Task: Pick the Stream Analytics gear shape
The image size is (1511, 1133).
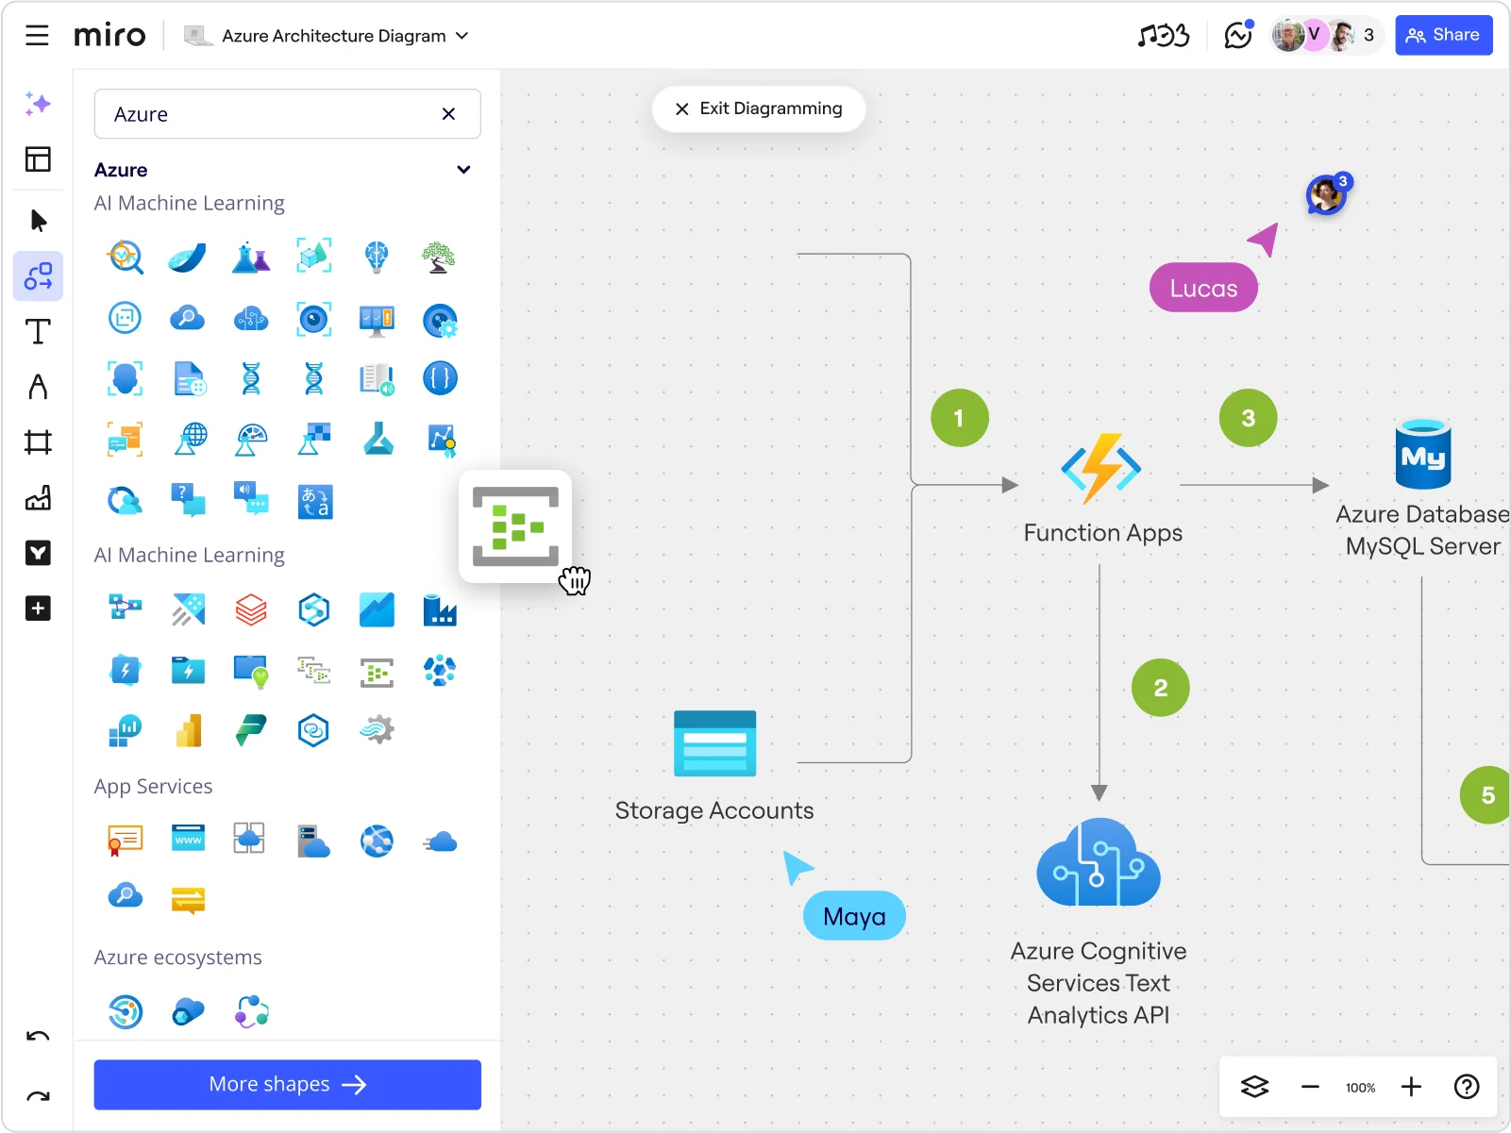Action: pyautogui.click(x=377, y=730)
